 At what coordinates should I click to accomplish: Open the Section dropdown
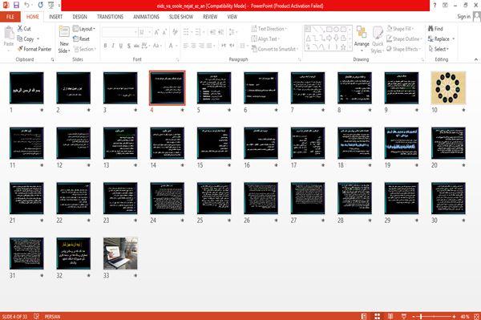tap(85, 49)
